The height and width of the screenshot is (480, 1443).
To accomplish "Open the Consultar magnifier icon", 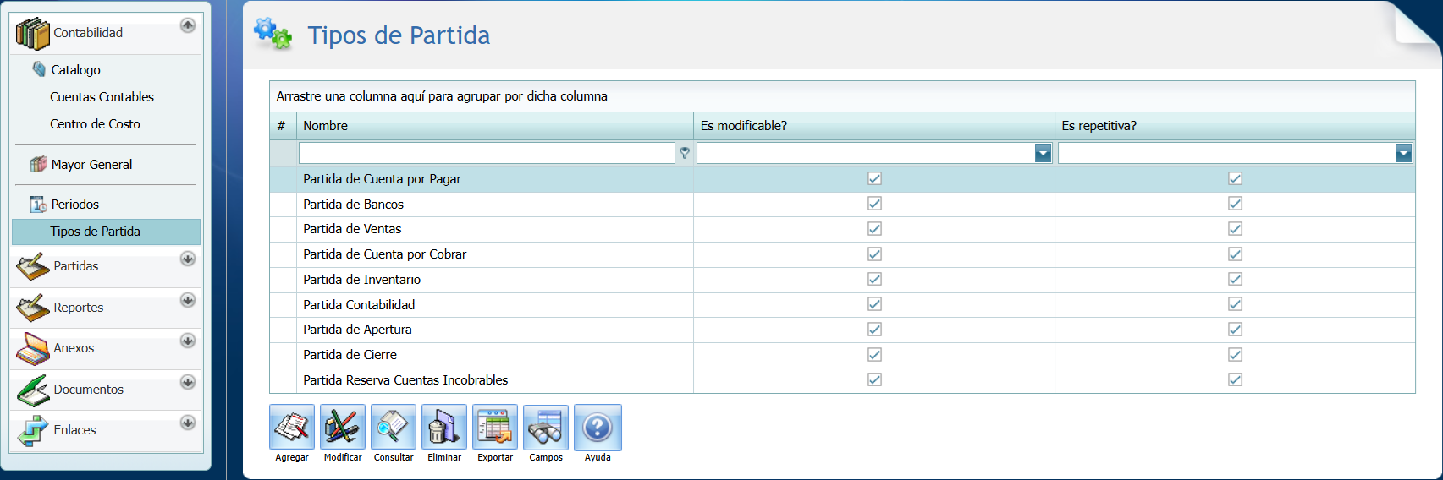I will pyautogui.click(x=394, y=427).
